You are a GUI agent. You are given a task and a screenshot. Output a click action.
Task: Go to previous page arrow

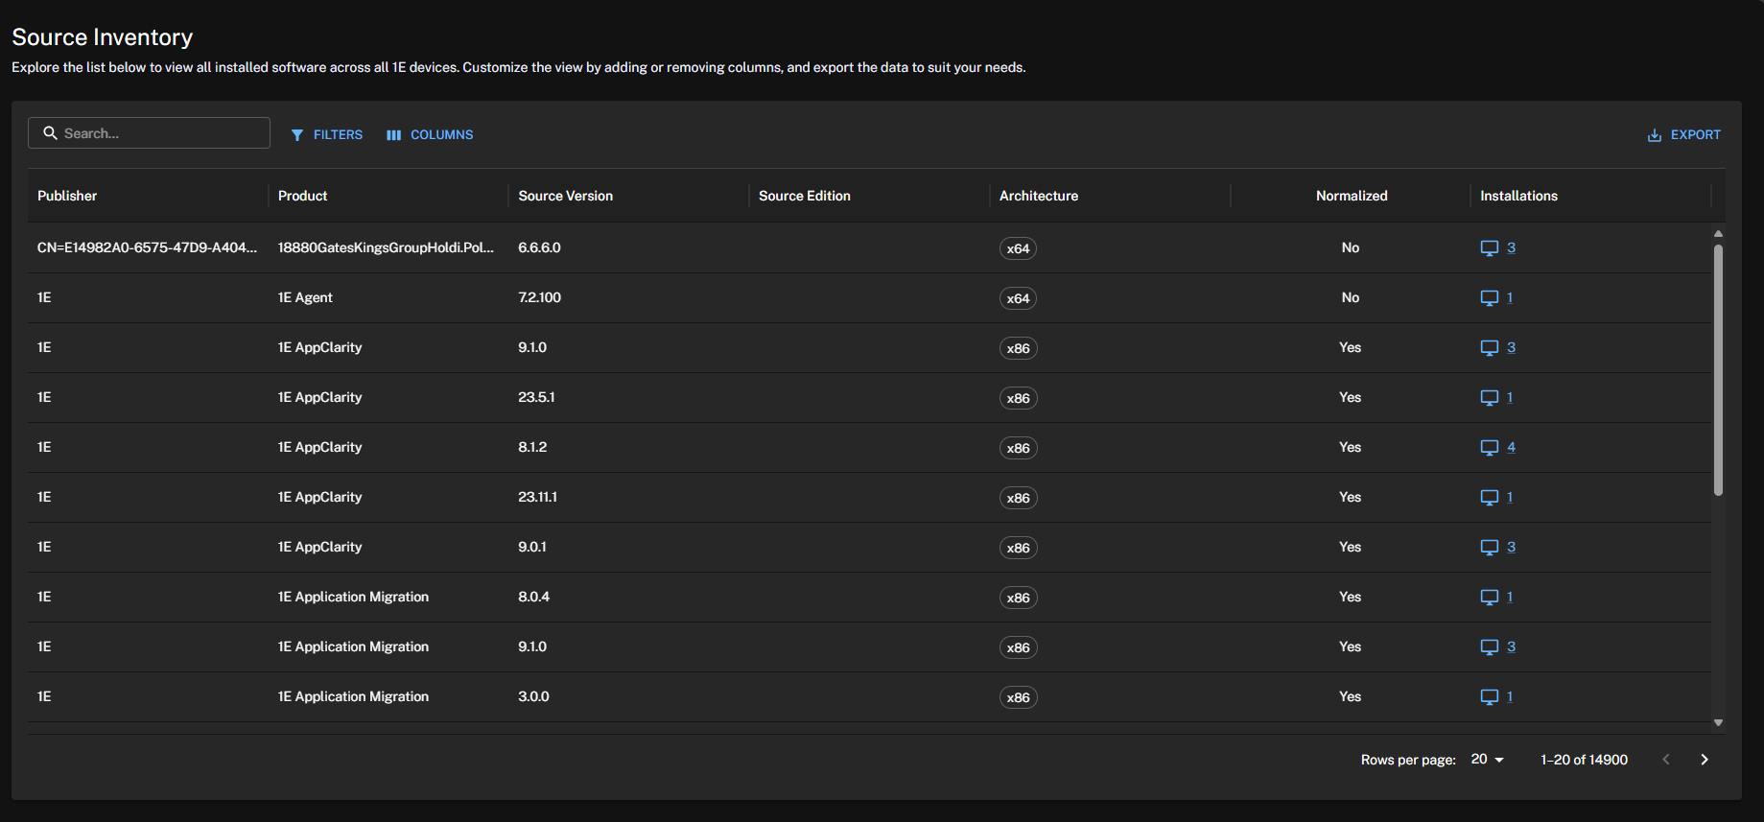click(1666, 760)
